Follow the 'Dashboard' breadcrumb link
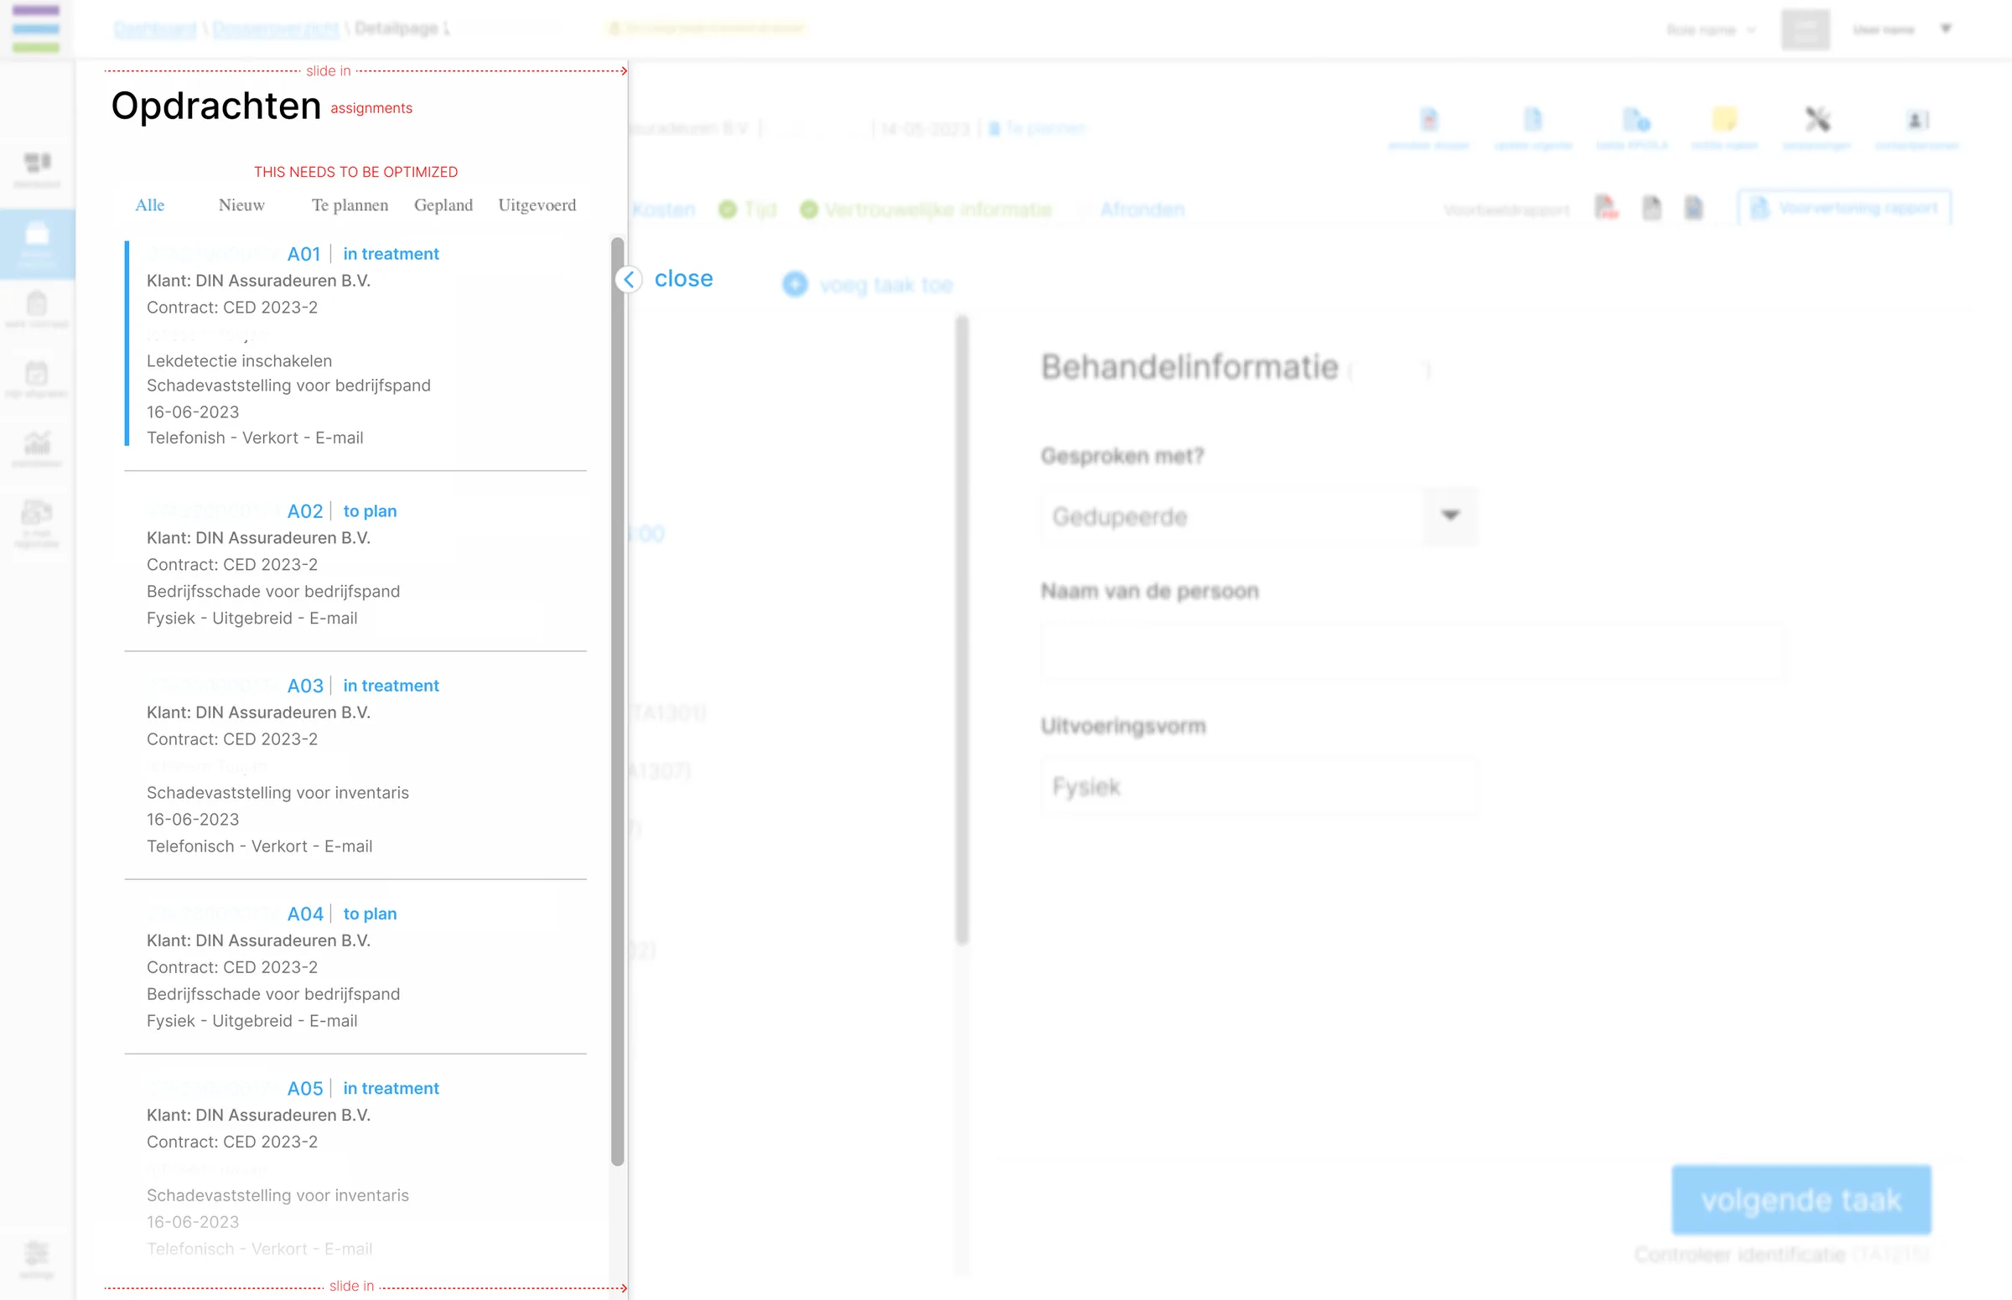Screen dimensions: 2012x1300 pos(154,28)
